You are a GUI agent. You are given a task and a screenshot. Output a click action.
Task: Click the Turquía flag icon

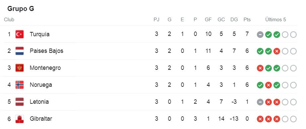(20, 34)
